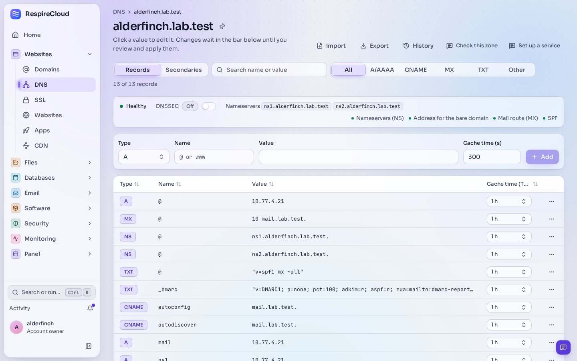Switch to the Secondaries tab
Image resolution: width=577 pixels, height=361 pixels.
click(x=184, y=70)
